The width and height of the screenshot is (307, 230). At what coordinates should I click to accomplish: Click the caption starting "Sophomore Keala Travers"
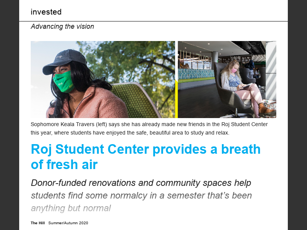click(x=149, y=125)
